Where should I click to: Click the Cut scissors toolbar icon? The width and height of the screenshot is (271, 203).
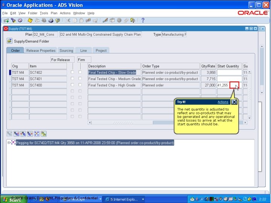[x=68, y=21]
